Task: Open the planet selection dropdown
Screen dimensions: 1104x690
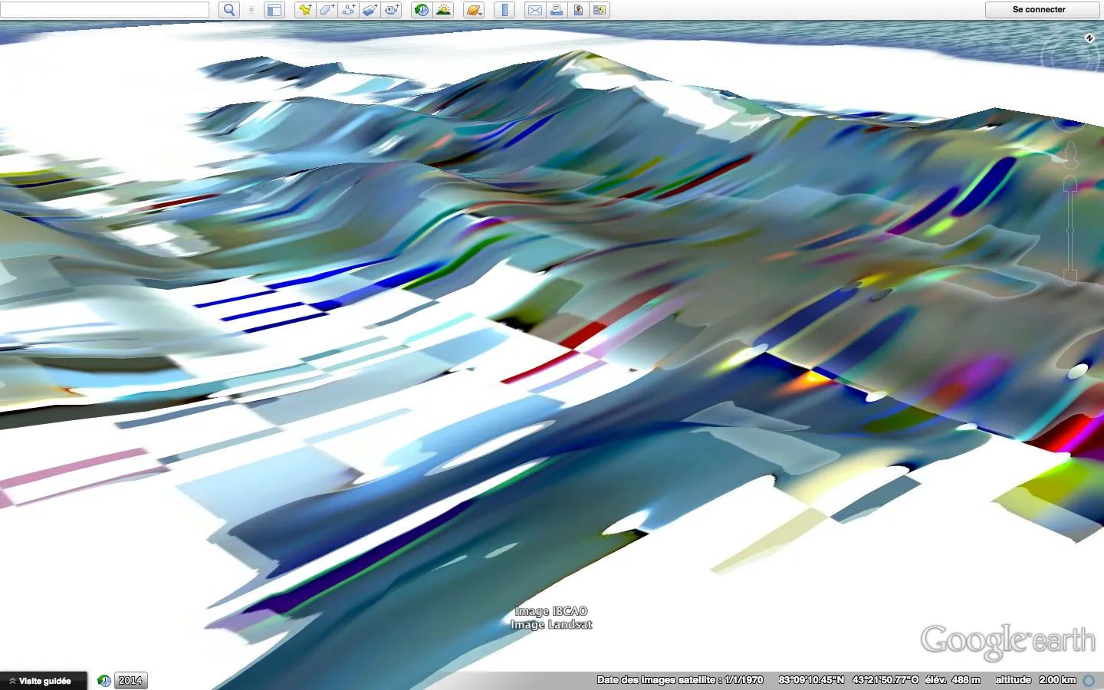Action: coord(474,10)
